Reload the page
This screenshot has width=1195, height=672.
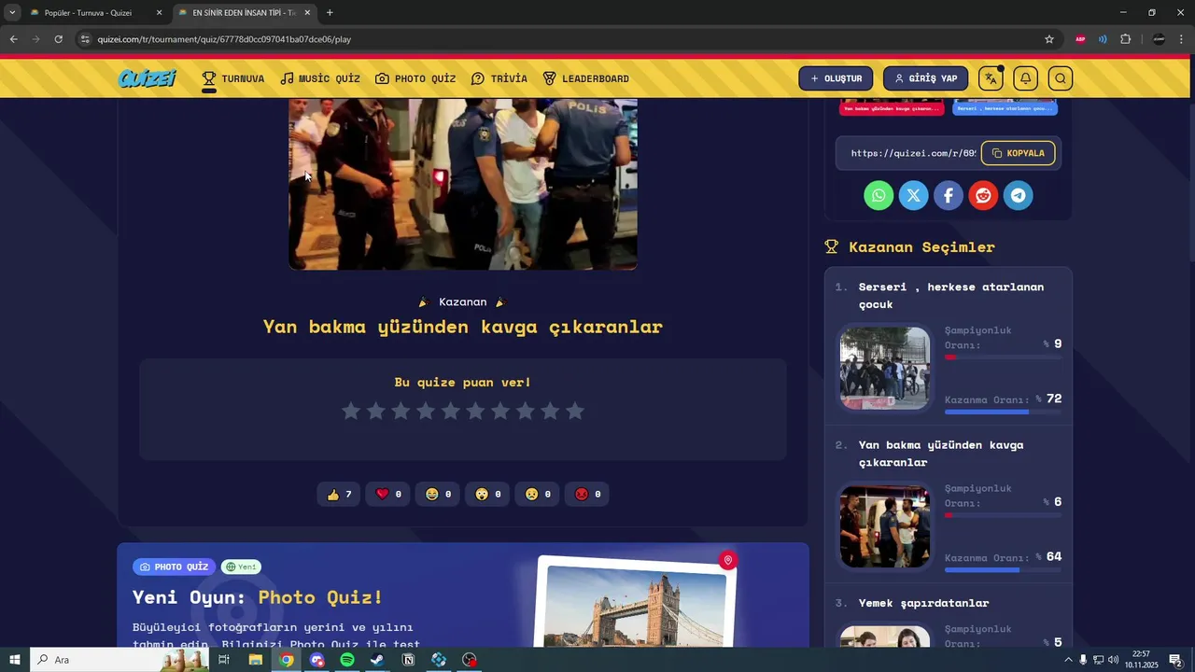tap(58, 39)
